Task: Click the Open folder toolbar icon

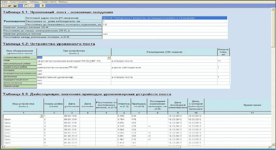Action: tap(9, 6)
